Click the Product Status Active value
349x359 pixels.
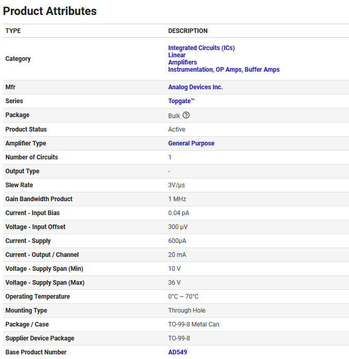pyautogui.click(x=176, y=129)
